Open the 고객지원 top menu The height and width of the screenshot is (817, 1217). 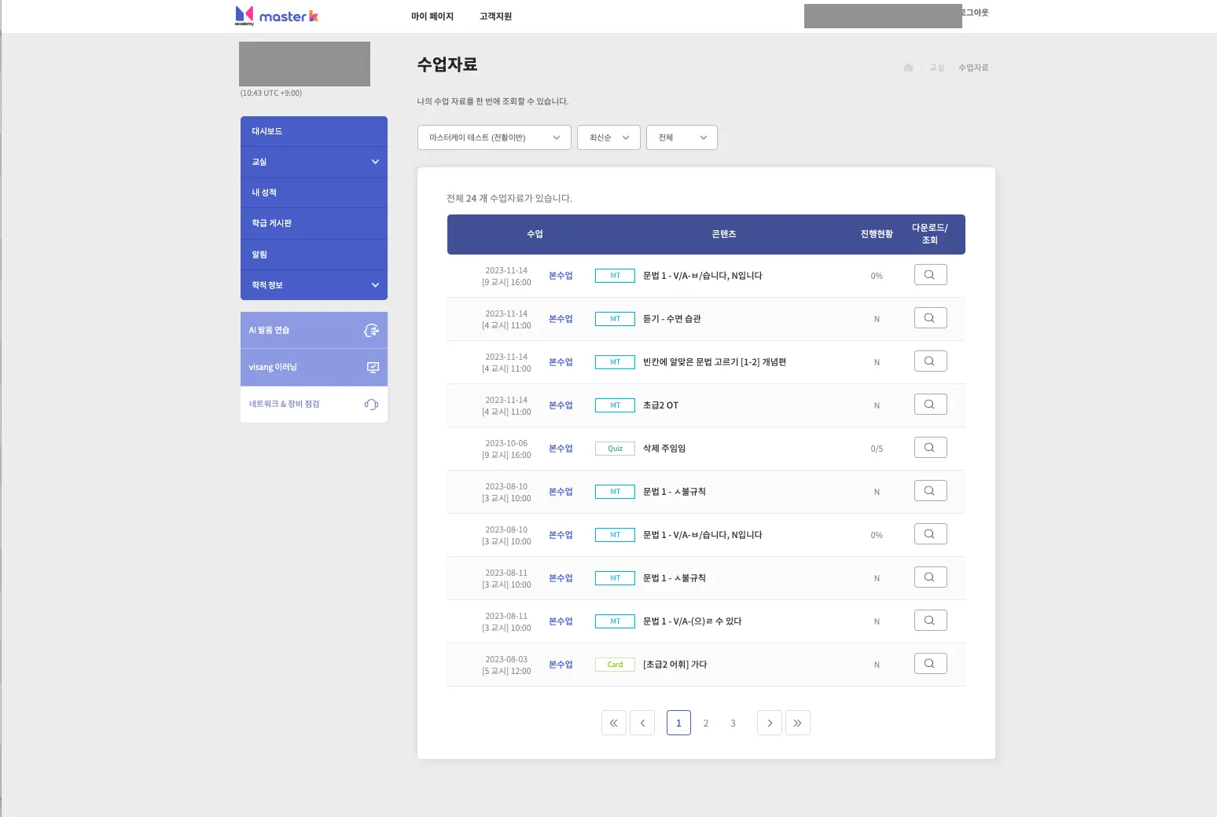click(495, 16)
